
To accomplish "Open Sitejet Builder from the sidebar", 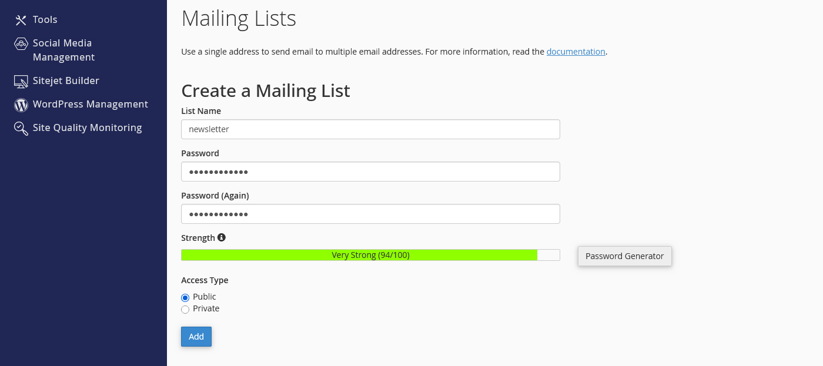I will (65, 80).
